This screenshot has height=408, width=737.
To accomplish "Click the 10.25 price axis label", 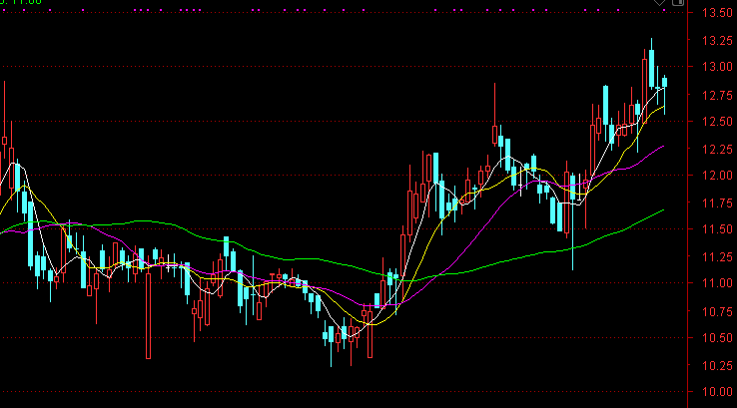I will [x=717, y=365].
